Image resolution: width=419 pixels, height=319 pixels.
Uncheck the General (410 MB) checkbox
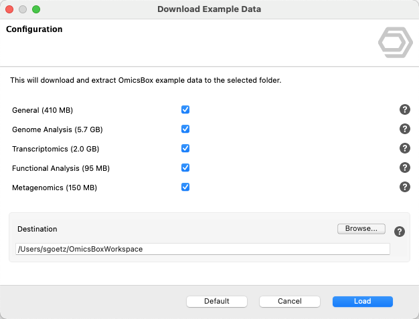tap(185, 109)
